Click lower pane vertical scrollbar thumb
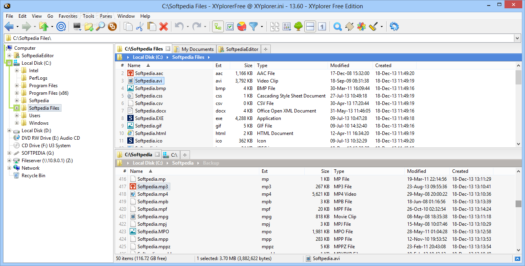Screen dimensions: 525x266 point(518,203)
